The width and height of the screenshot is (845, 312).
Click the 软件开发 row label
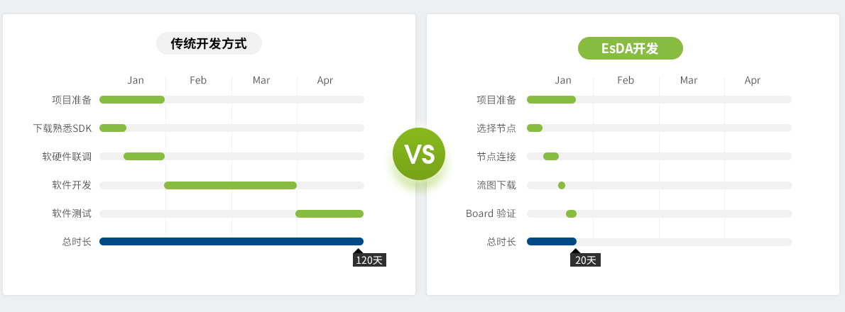pyautogui.click(x=72, y=185)
